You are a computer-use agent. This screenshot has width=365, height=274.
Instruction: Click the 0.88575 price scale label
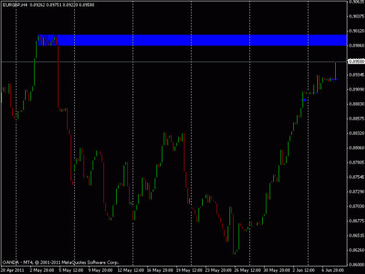[x=357, y=119]
